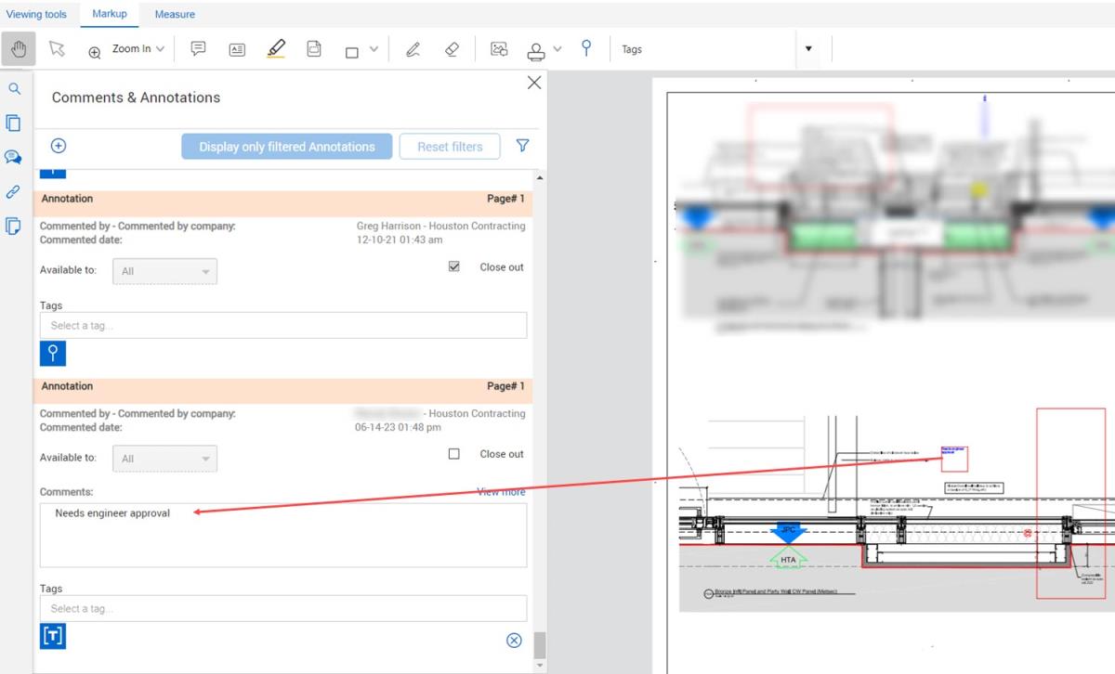Select the Pan hand tool
The image size is (1115, 674).
[x=19, y=49]
